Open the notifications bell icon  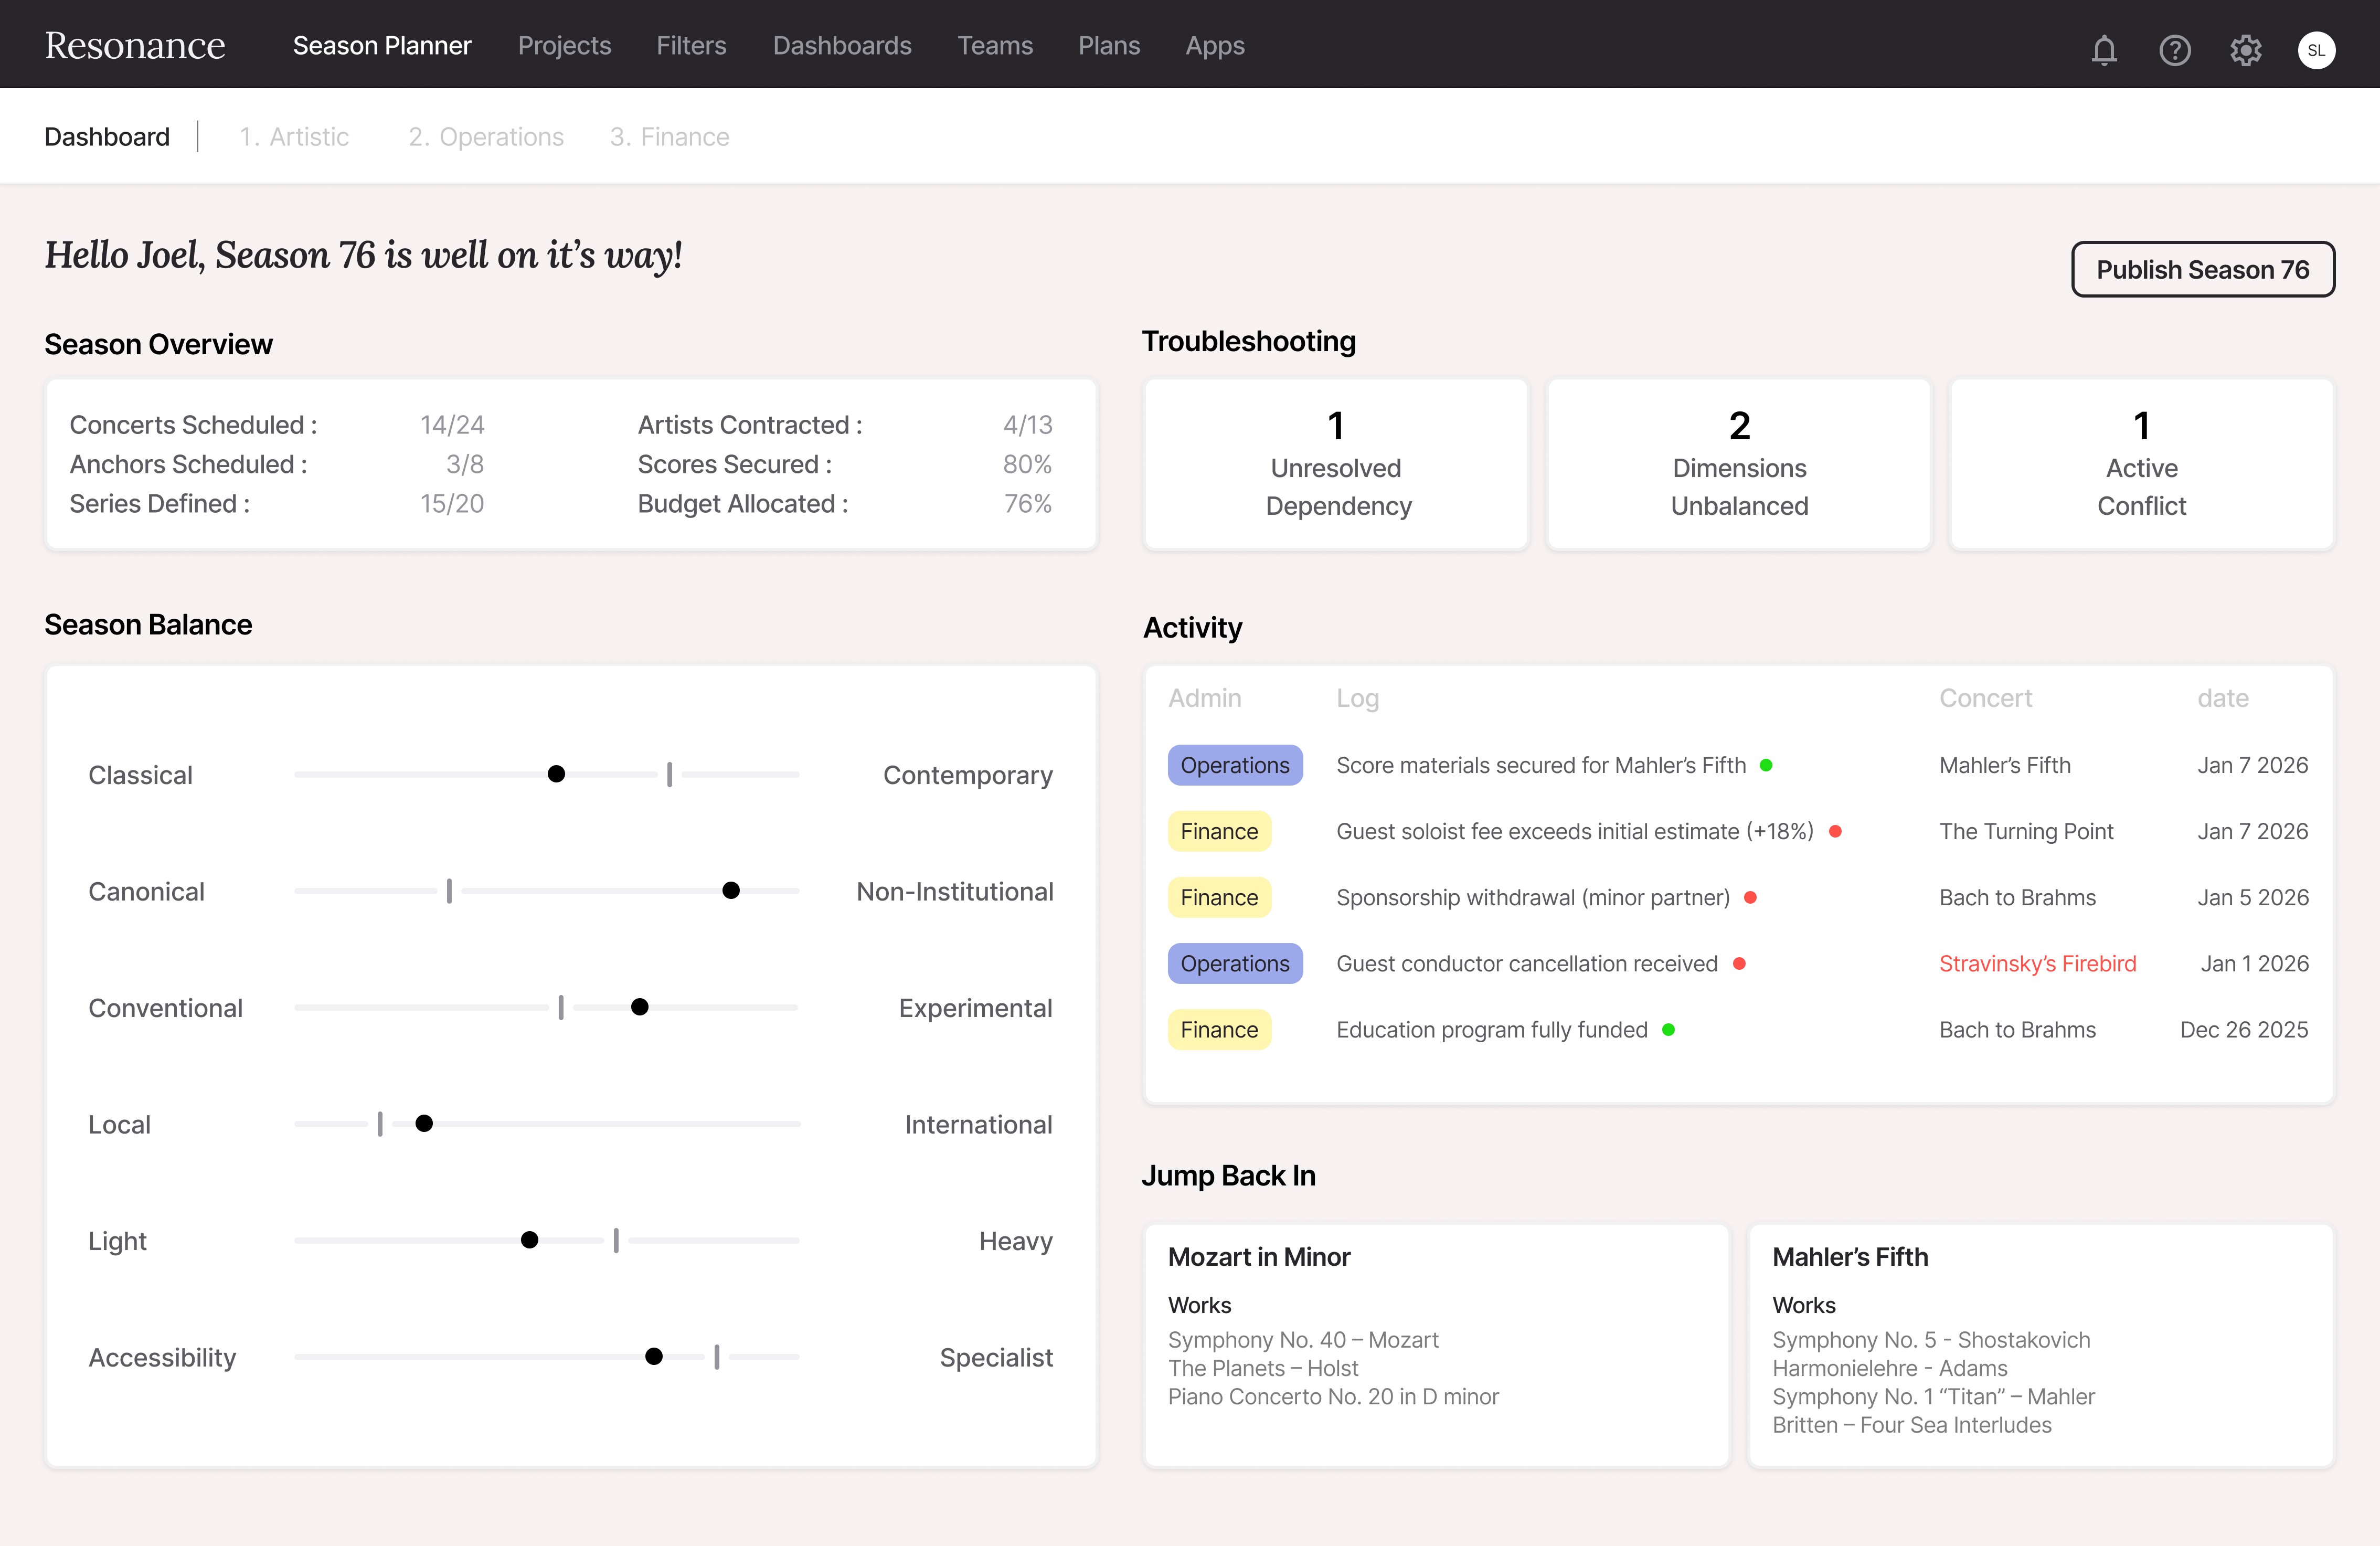[2104, 49]
